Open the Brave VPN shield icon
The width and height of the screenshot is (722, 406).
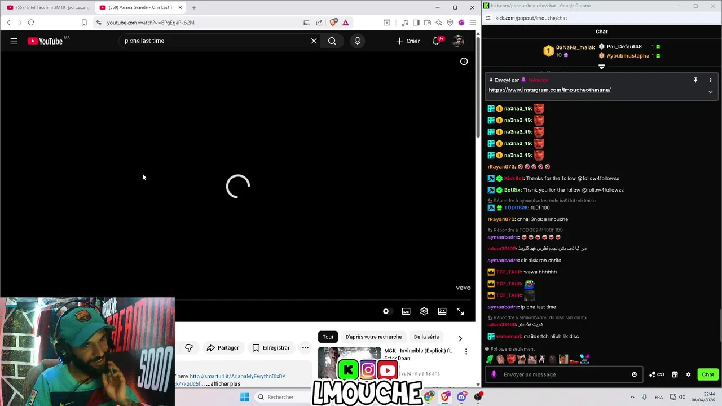pyautogui.click(x=450, y=23)
